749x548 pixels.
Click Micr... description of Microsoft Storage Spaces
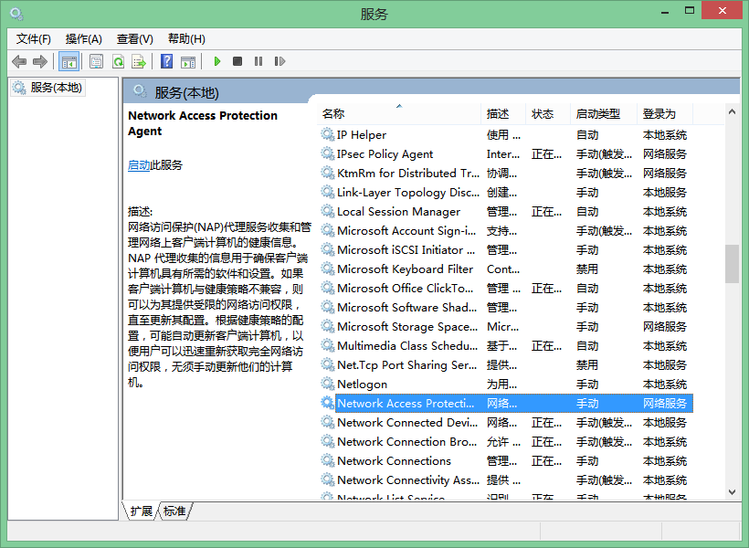[x=502, y=327]
